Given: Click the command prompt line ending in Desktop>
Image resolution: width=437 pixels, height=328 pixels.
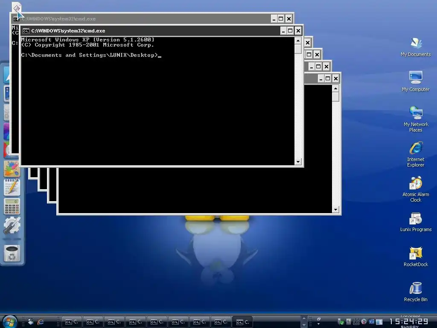Looking at the screenshot, I should click(91, 55).
